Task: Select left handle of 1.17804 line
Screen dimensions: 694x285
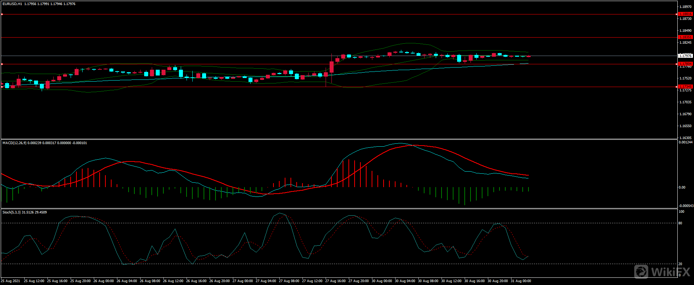Action: [x=2, y=64]
